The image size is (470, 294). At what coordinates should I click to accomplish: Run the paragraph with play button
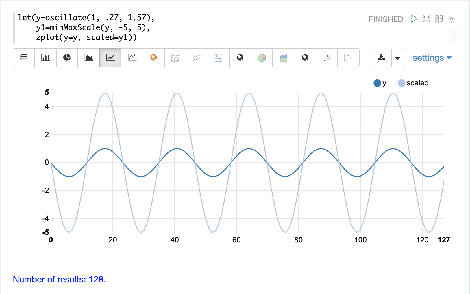[414, 19]
